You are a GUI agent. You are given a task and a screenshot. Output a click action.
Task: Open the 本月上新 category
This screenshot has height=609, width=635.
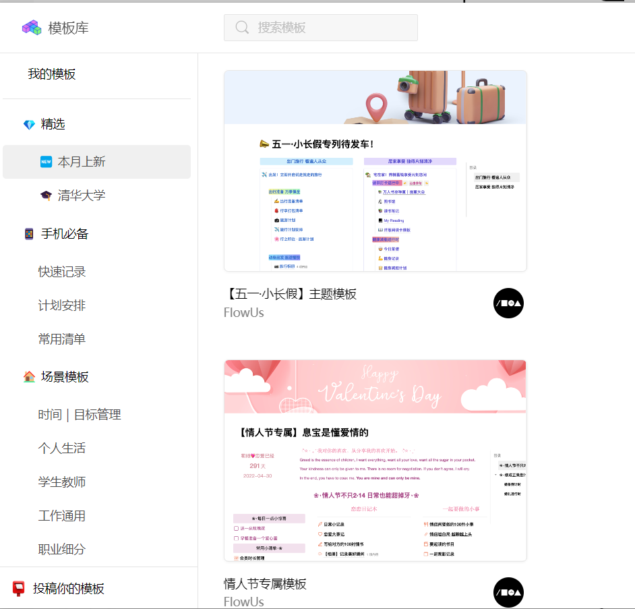[x=97, y=162]
